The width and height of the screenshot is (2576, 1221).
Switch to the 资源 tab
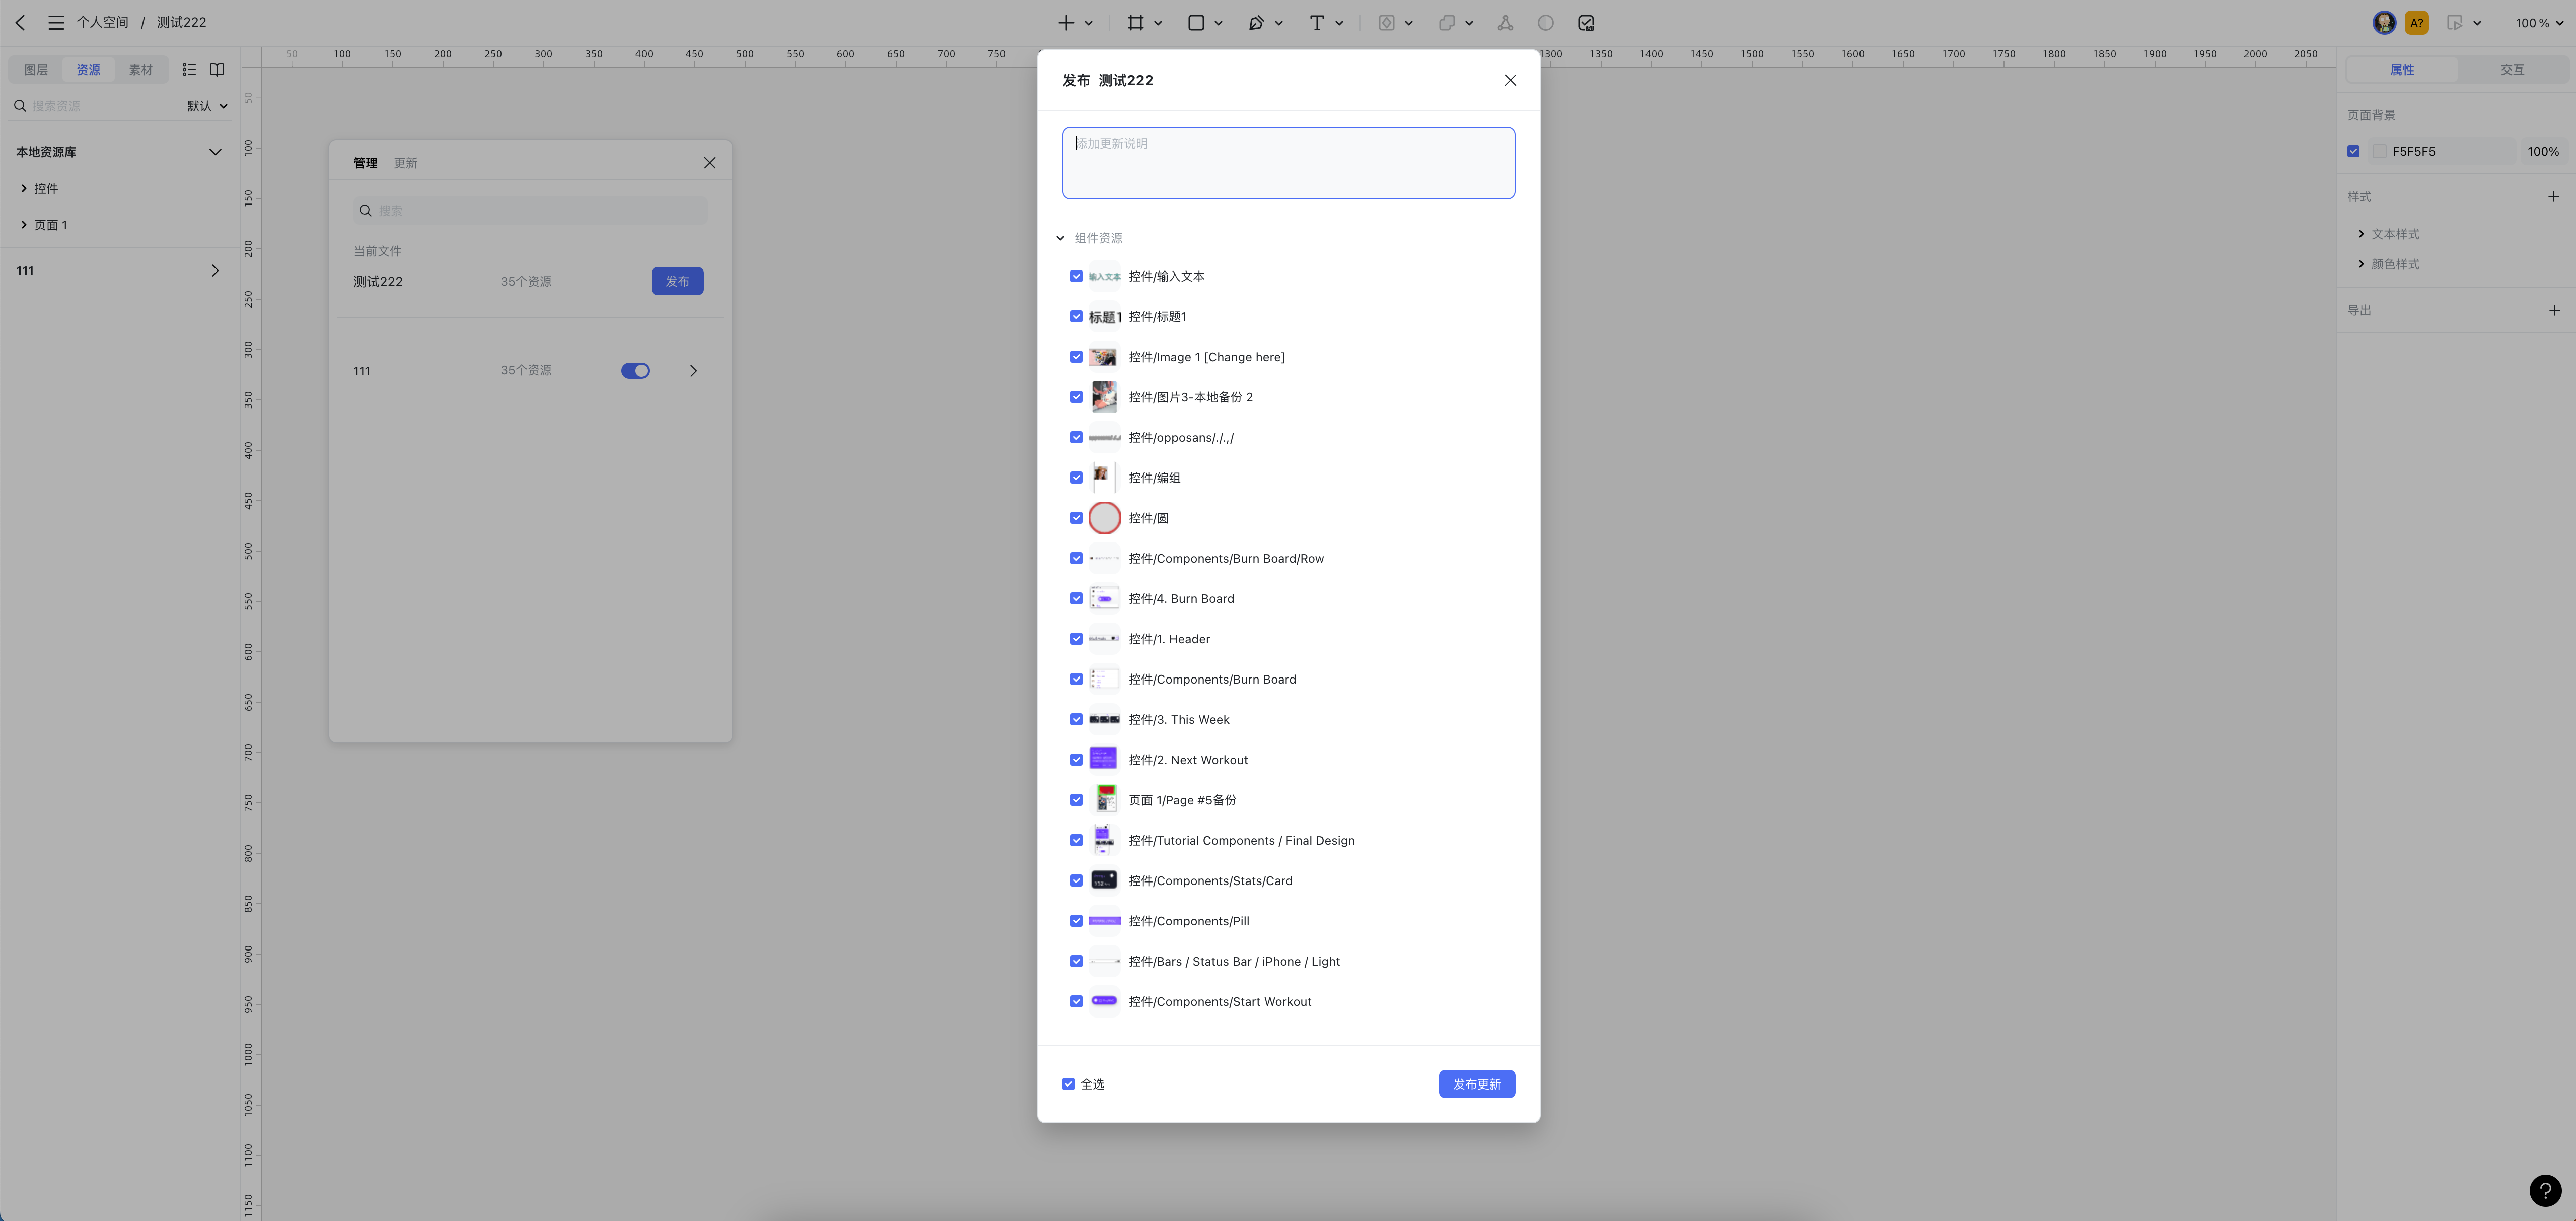pos(88,69)
